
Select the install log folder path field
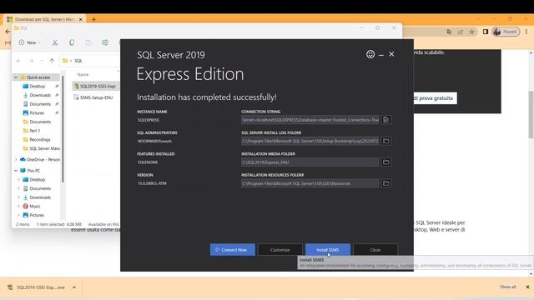coord(310,141)
